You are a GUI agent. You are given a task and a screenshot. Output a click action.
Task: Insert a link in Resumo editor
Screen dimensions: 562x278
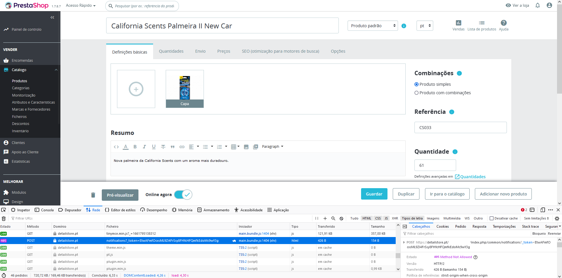[x=182, y=147]
